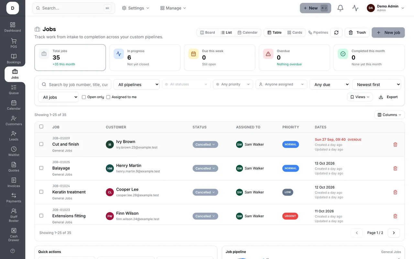Click the help question mark icon
The width and height of the screenshot is (414, 259).
tap(13, 251)
